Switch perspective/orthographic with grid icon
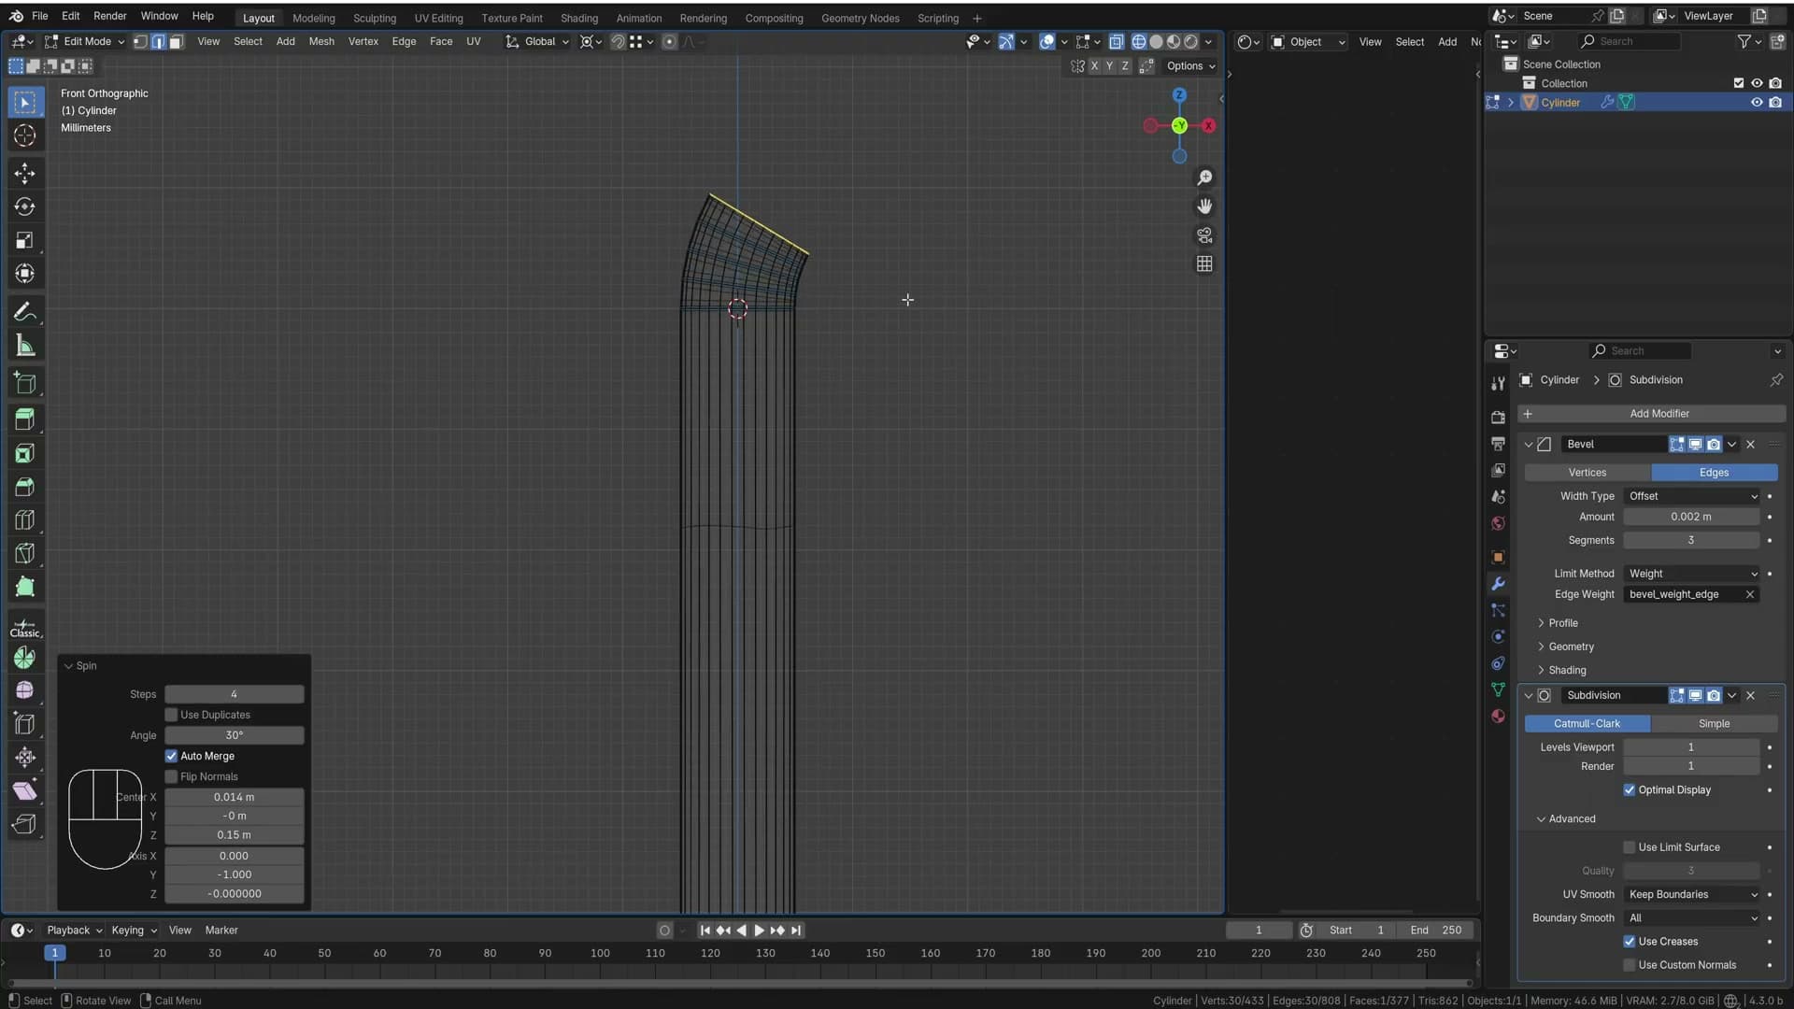 pyautogui.click(x=1204, y=264)
